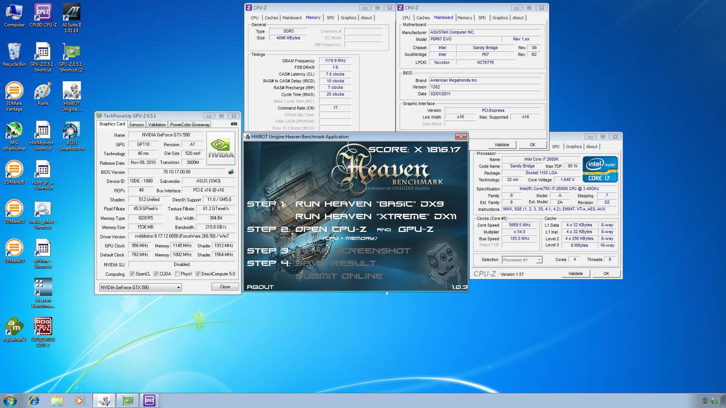
Task: Launch the 3DMark03 desktop icon
Action: 14,251
